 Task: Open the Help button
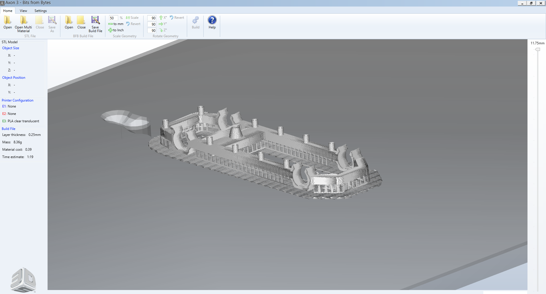212,22
